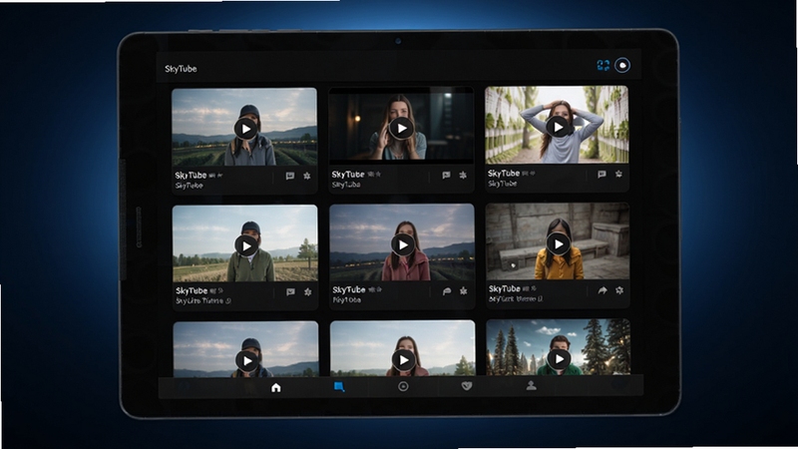The image size is (798, 449).
Task: Star the pink jacket woman's video
Action: tap(464, 291)
